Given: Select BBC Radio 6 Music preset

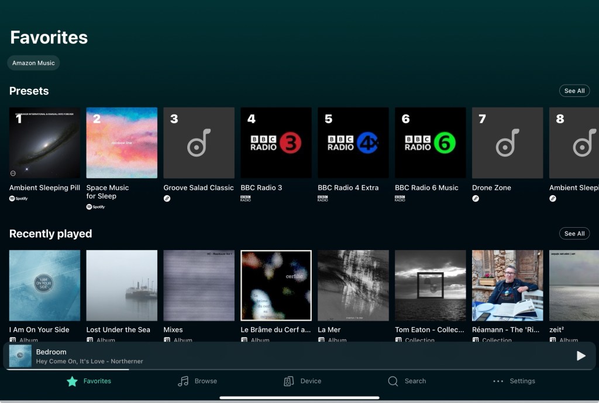Looking at the screenshot, I should tap(431, 143).
